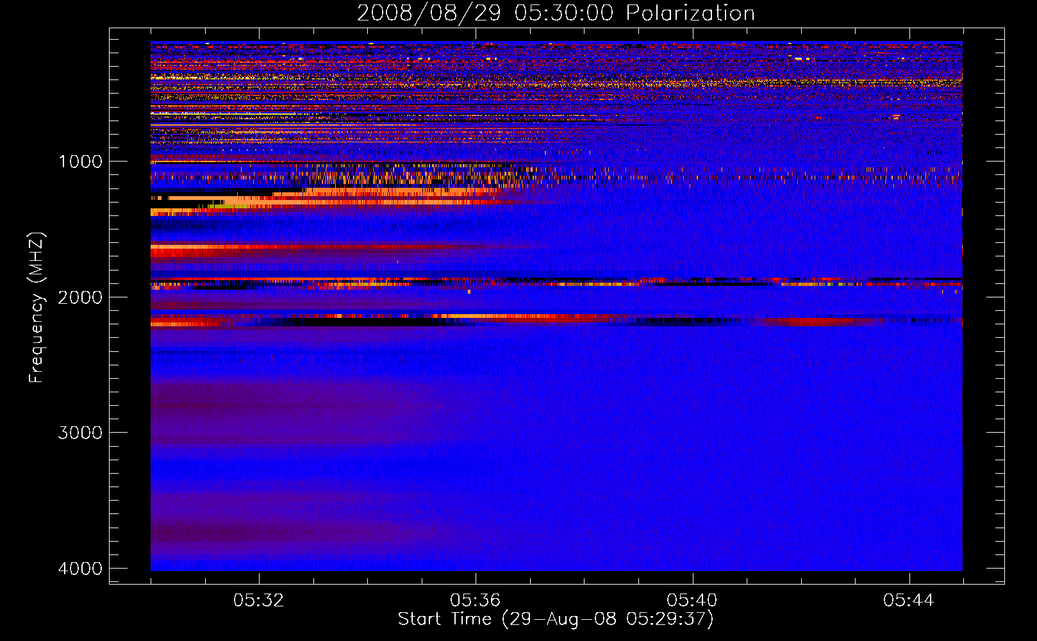This screenshot has height=641, width=1037.
Task: Click the 'Start Time (29-Aug-08 05:29:37)' axis label
Action: 556,619
